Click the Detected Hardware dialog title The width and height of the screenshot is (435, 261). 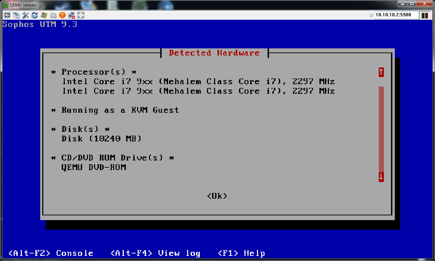click(x=214, y=53)
